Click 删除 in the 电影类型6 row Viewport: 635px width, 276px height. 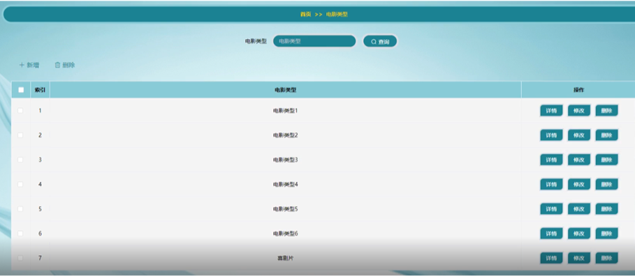(x=606, y=233)
